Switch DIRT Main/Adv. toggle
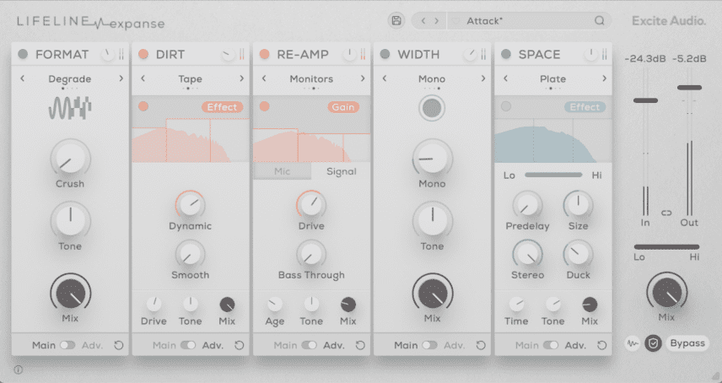The image size is (722, 383). (x=188, y=345)
